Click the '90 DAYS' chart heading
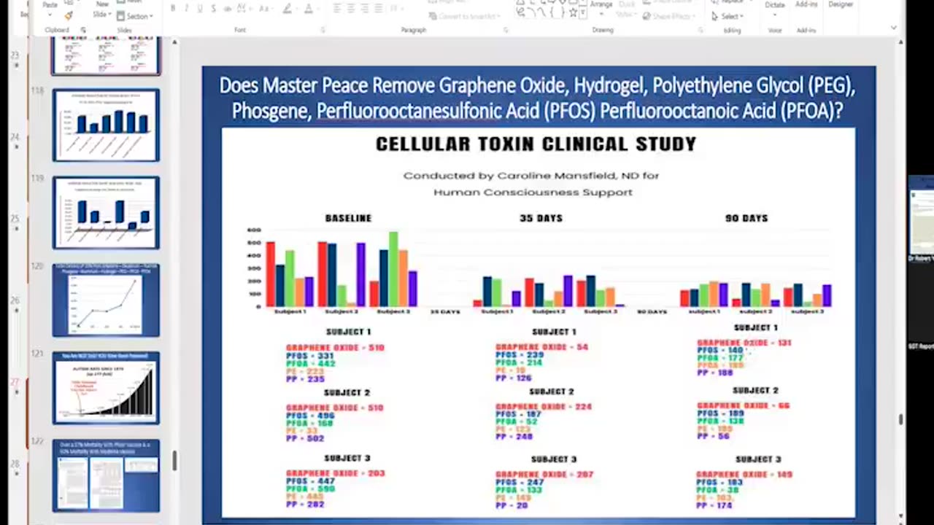934x525 pixels. (746, 218)
